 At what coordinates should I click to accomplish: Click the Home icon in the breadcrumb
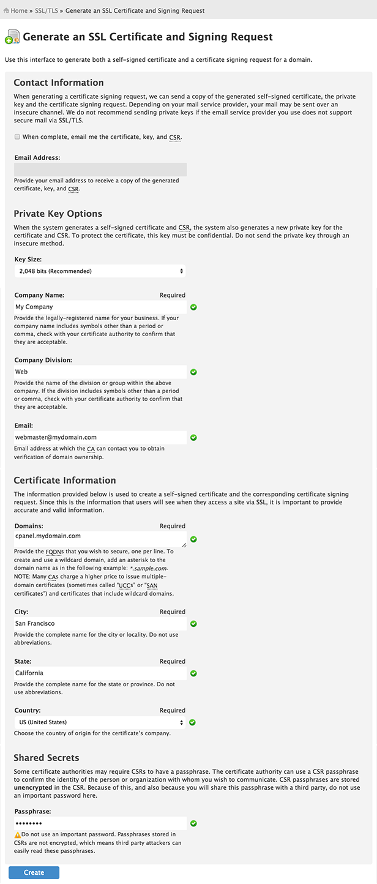coord(6,10)
